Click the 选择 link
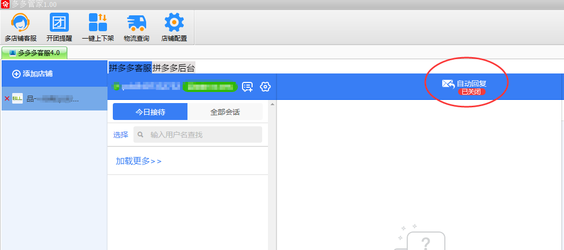This screenshot has width=564, height=250. tap(121, 135)
